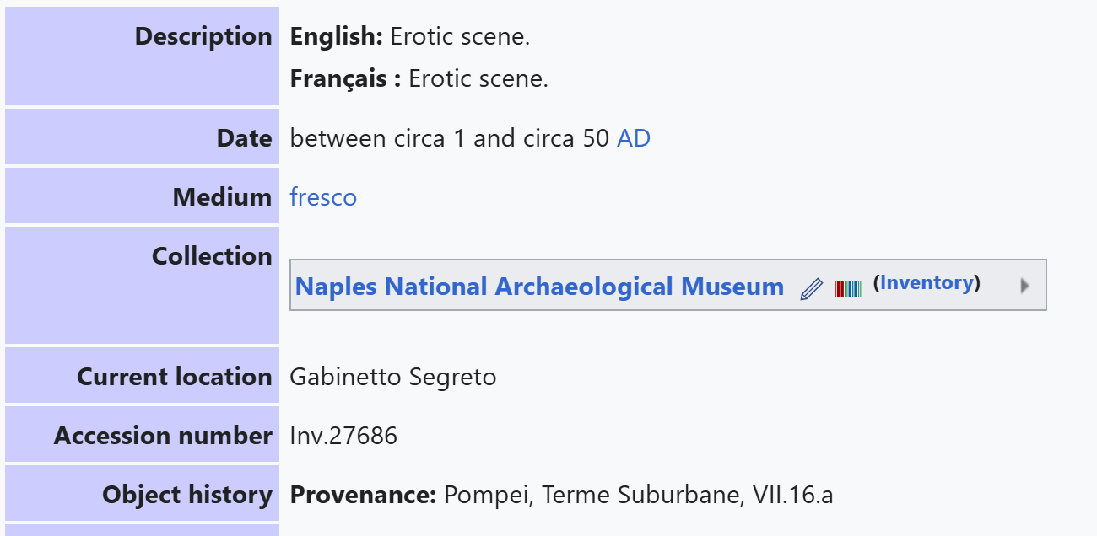Click the English description label
Image resolution: width=1097 pixels, height=536 pixels.
coord(337,37)
